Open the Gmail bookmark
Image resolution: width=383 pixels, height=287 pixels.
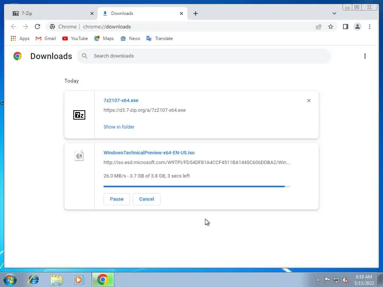(x=46, y=38)
